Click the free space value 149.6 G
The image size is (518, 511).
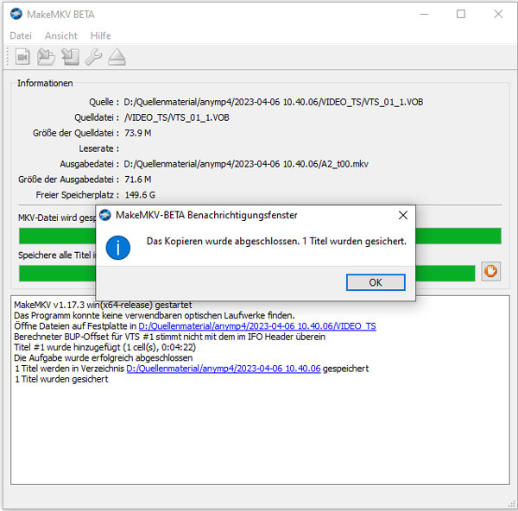click(140, 195)
